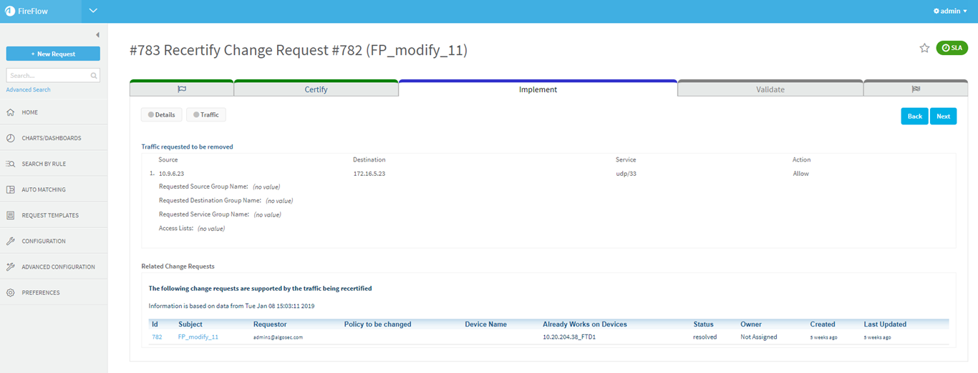Open the Charts/Dashboards sidebar icon
The image size is (978, 373).
[x=11, y=138]
